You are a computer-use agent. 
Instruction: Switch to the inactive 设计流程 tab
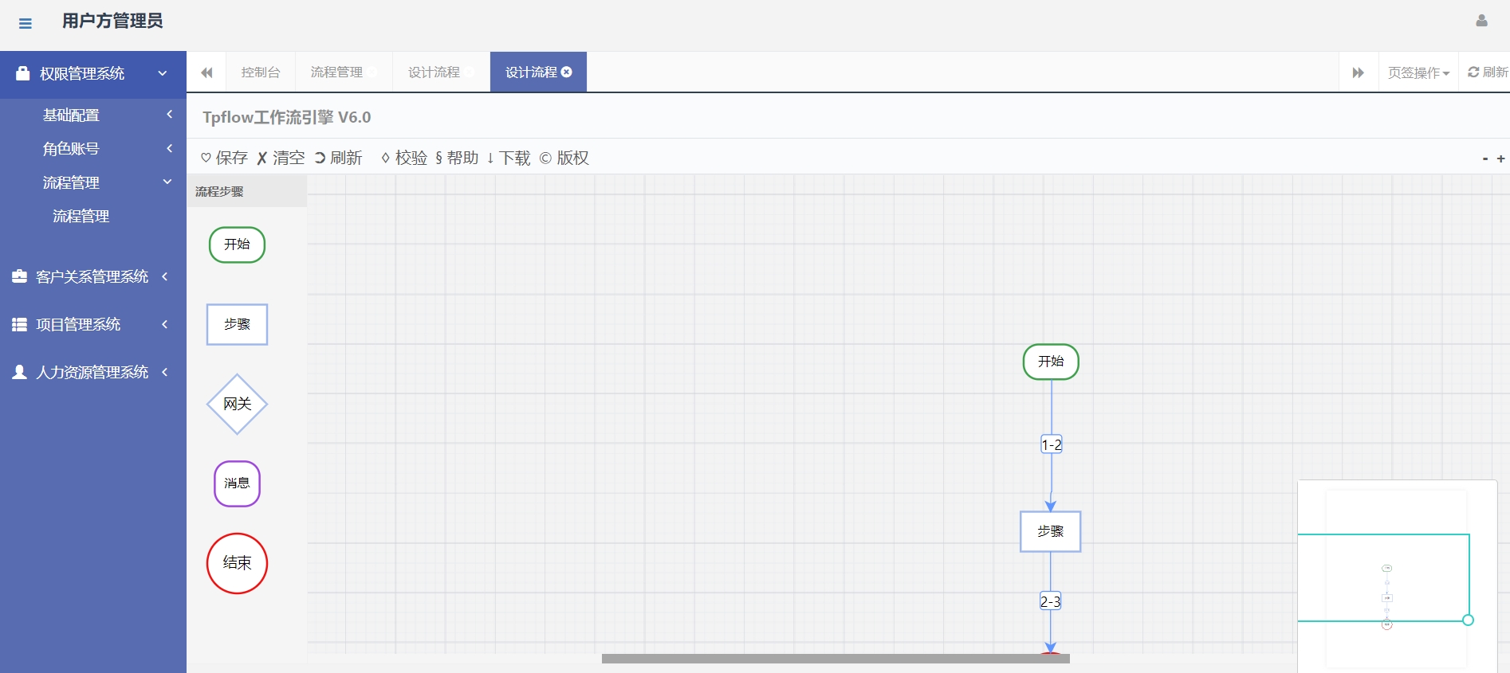(x=441, y=72)
